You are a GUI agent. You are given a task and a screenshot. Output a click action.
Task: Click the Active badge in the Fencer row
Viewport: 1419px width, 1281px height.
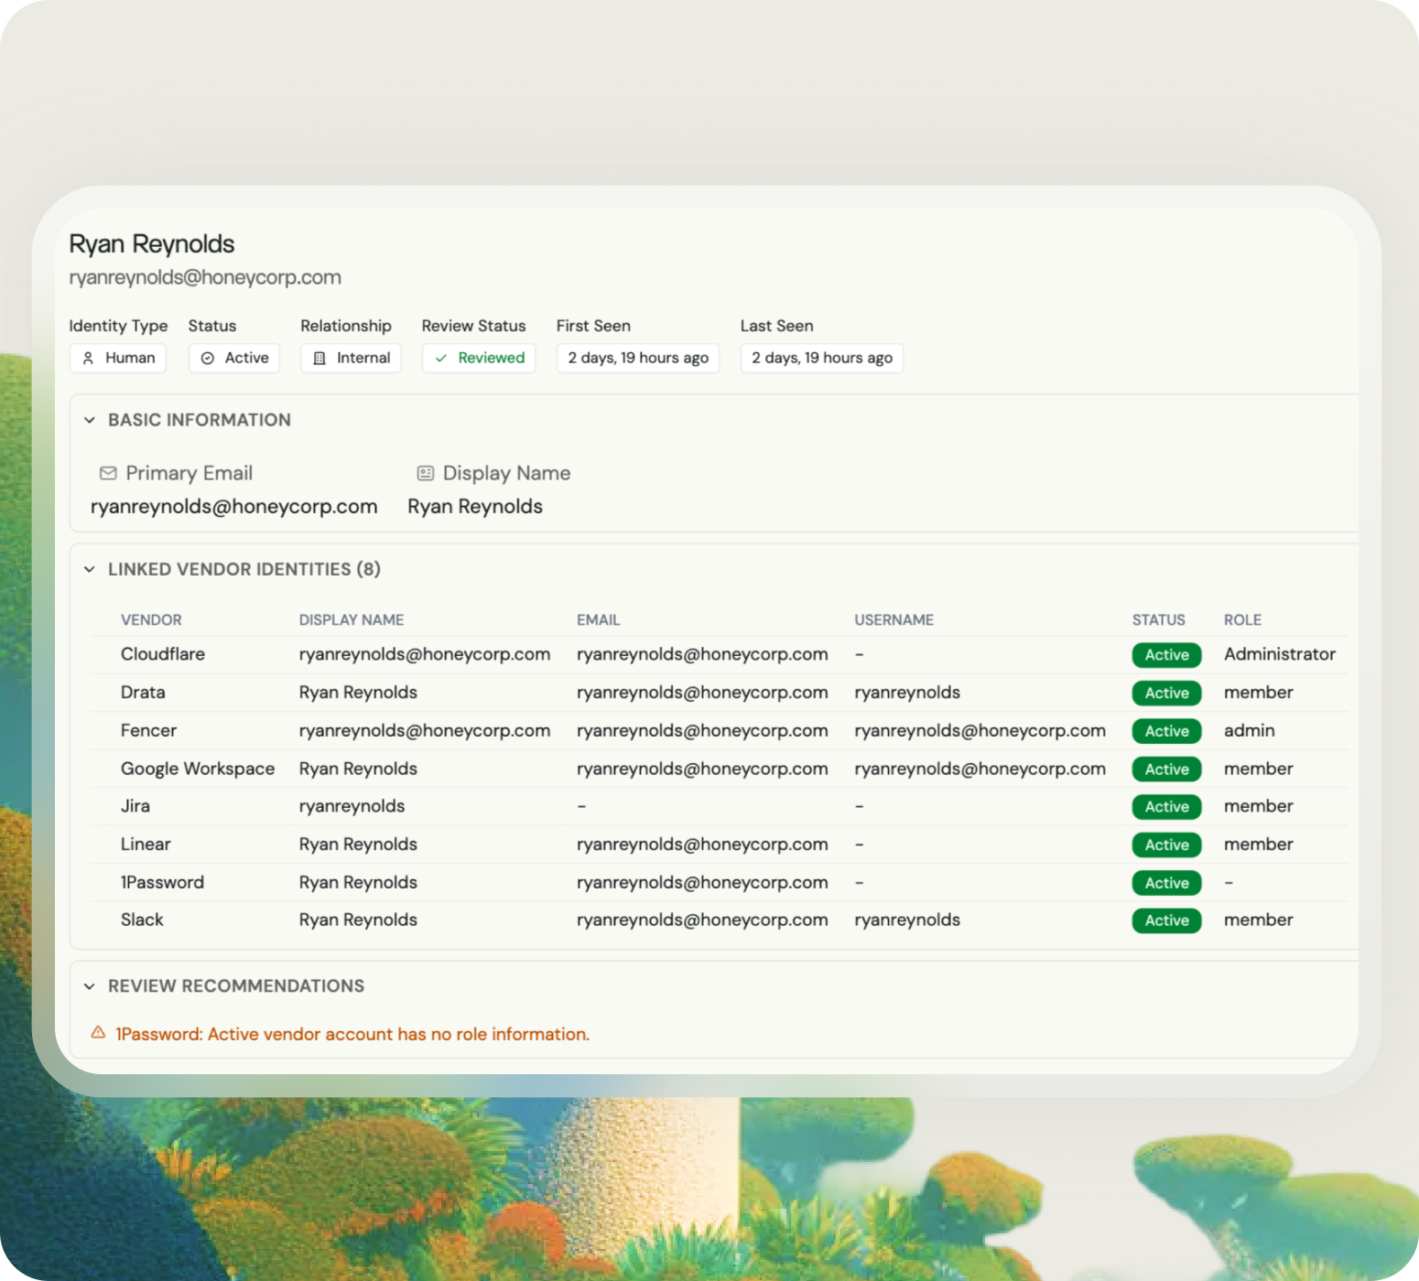[1166, 731]
